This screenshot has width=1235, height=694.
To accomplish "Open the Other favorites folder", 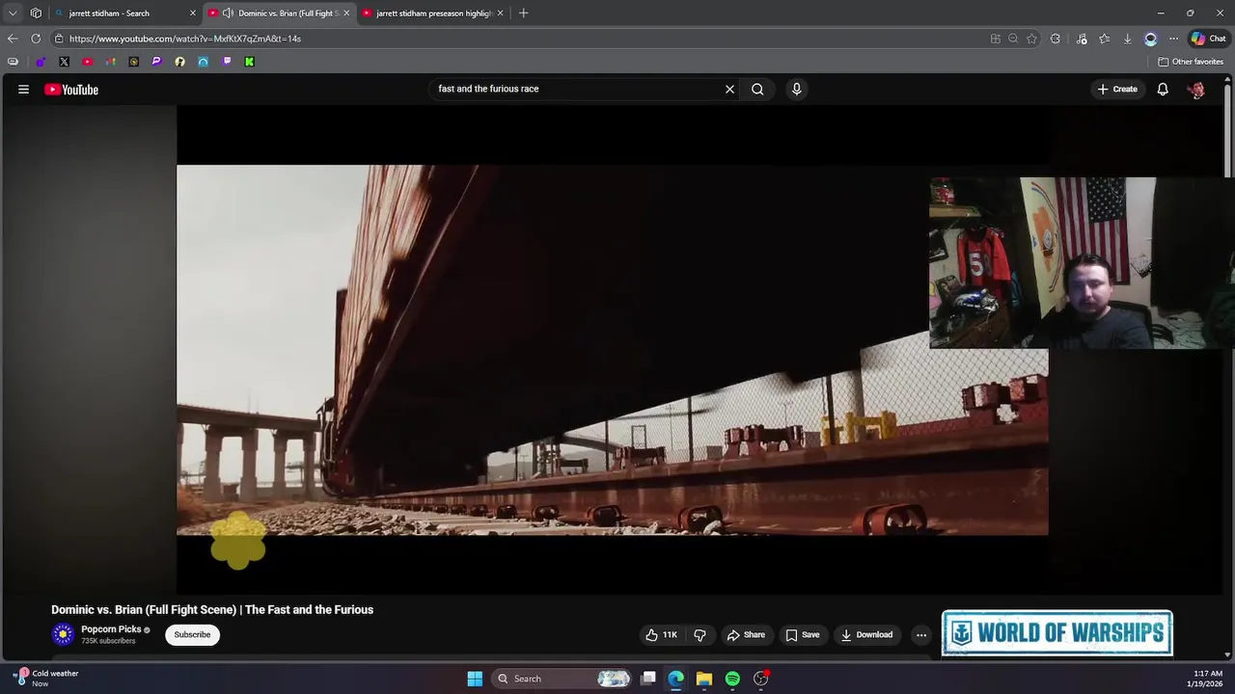I will 1191,62.
